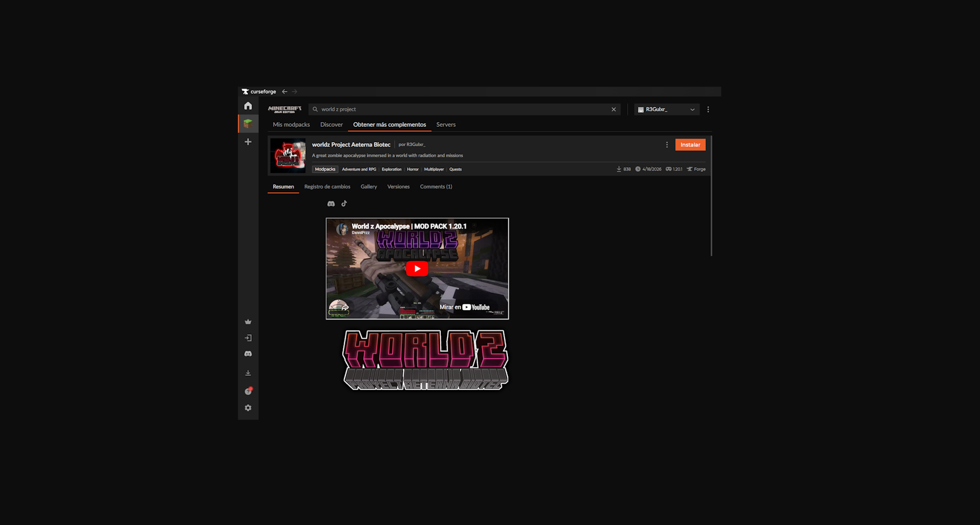
Task: Switch to the Versiones tab
Action: click(398, 187)
